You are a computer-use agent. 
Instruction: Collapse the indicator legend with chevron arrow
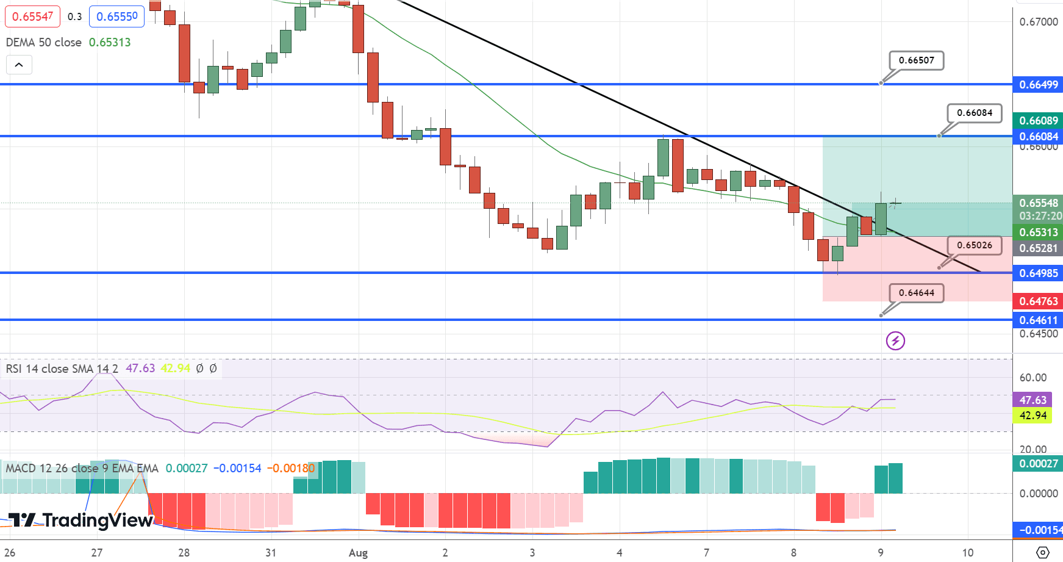pos(19,65)
